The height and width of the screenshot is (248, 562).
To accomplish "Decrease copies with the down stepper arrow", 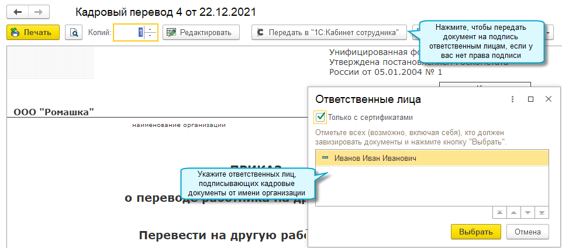I will [x=151, y=36].
